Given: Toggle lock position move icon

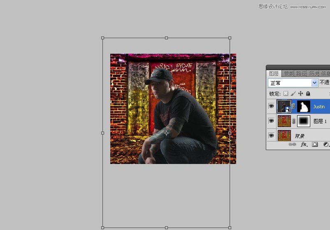Looking at the screenshot, I should 300,93.
